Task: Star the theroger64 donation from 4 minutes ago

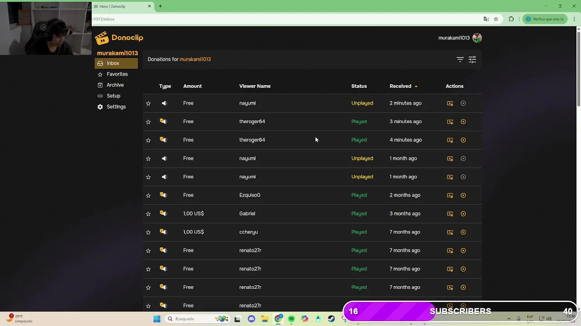Action: coord(148,140)
